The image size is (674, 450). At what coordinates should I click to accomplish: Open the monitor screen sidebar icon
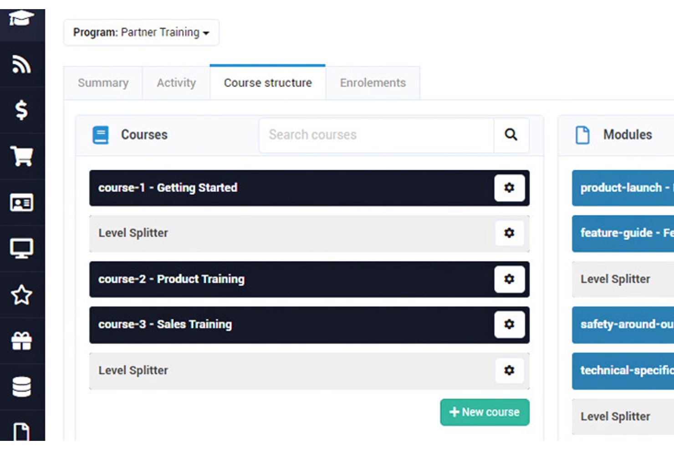point(21,248)
